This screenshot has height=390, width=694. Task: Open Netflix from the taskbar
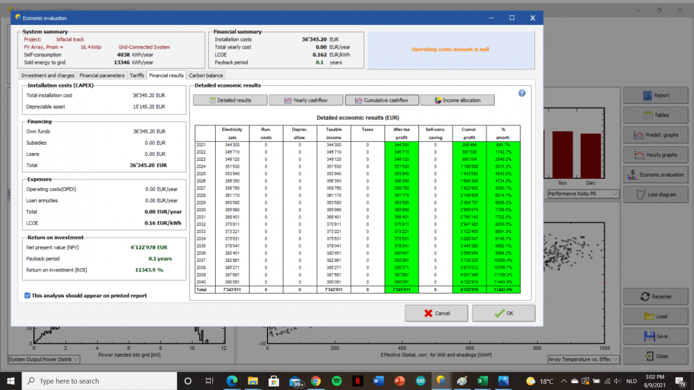click(x=357, y=381)
